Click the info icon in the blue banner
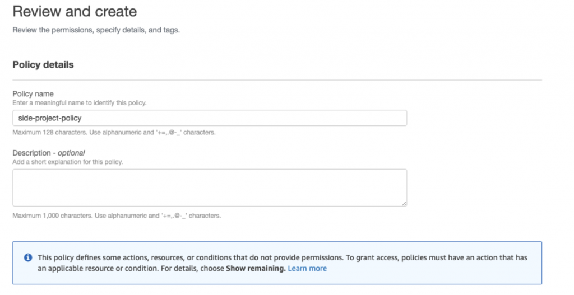574x295 pixels. (27, 257)
